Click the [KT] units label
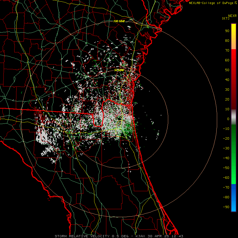The height and width of the screenshot is (238, 238). pos(226,18)
